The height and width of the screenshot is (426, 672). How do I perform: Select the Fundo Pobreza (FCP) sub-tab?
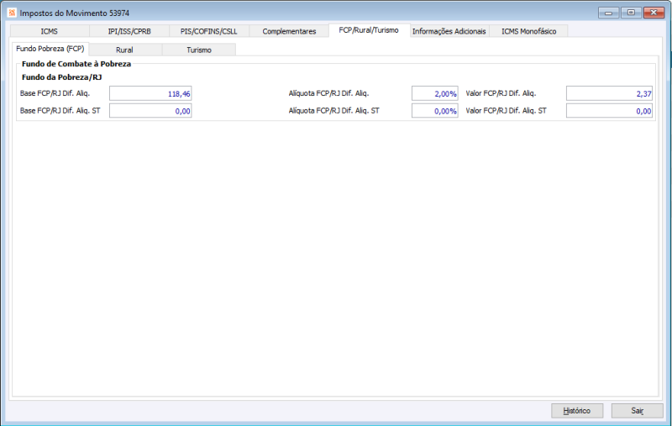click(50, 49)
